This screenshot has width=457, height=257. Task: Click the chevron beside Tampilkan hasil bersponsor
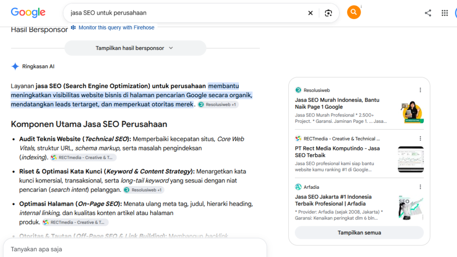point(171,48)
